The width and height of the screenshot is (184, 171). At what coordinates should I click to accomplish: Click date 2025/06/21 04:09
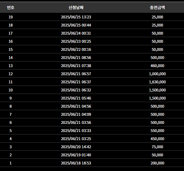click(x=76, y=114)
